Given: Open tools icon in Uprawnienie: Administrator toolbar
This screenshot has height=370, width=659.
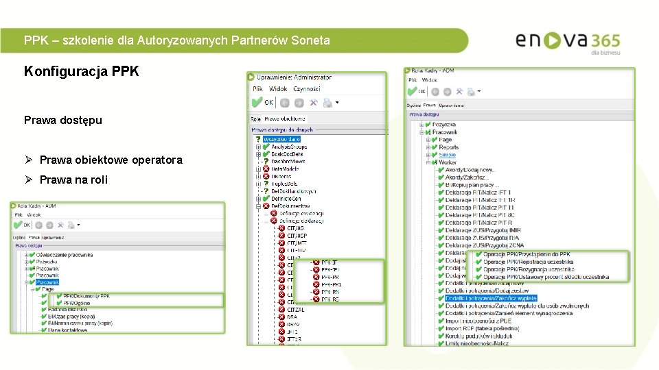Looking at the screenshot, I should pos(313,103).
